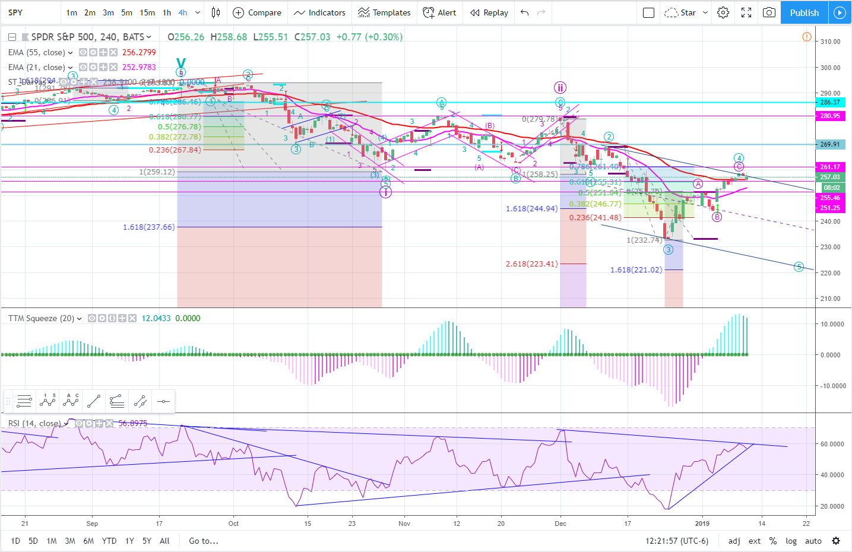This screenshot has height=552, width=852.
Task: Toggle visibility of TTM Squeeze indicator
Action: [92, 318]
